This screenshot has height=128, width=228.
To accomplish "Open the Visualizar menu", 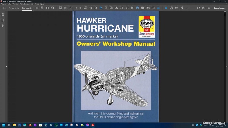I will (16, 4).
